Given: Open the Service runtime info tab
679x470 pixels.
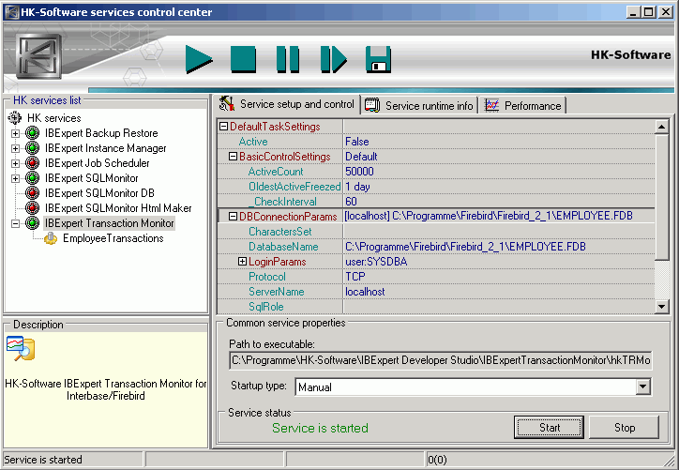Looking at the screenshot, I should [419, 106].
